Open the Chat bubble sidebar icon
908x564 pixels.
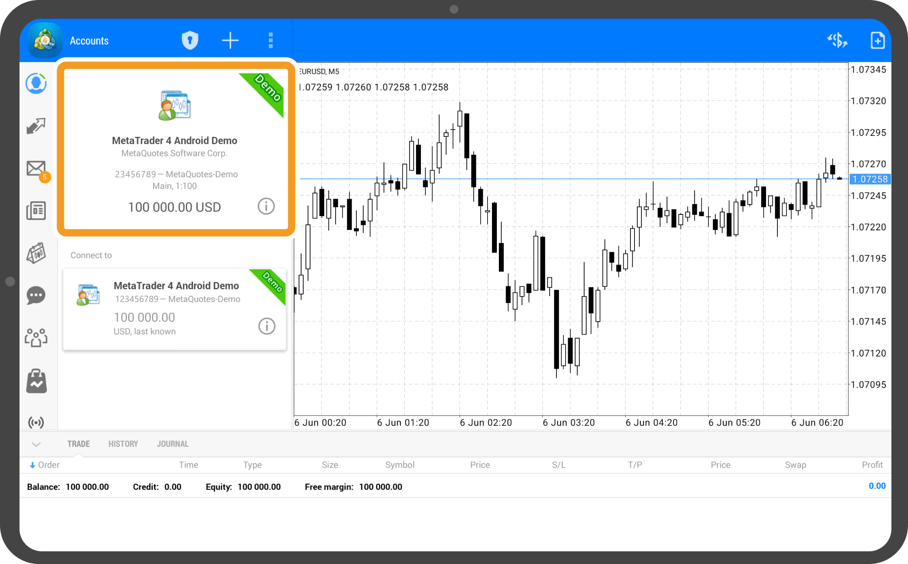point(36,296)
